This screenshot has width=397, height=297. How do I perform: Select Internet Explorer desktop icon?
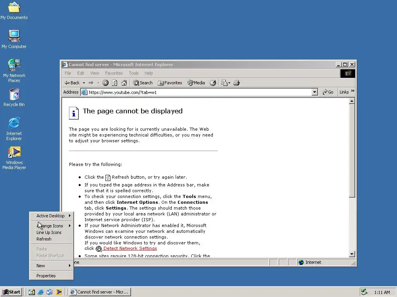pyautogui.click(x=14, y=129)
